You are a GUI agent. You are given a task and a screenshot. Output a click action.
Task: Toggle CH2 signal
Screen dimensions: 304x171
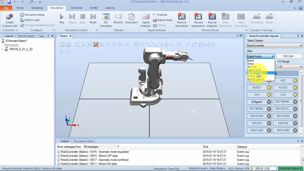click(x=285, y=95)
